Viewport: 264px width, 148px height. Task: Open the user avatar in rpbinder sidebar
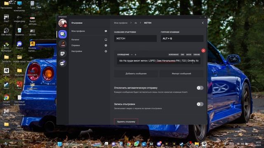62,23
